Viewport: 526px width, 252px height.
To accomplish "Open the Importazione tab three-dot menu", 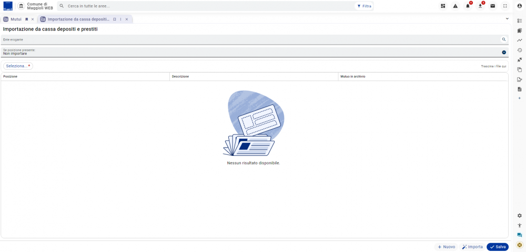I will point(121,19).
